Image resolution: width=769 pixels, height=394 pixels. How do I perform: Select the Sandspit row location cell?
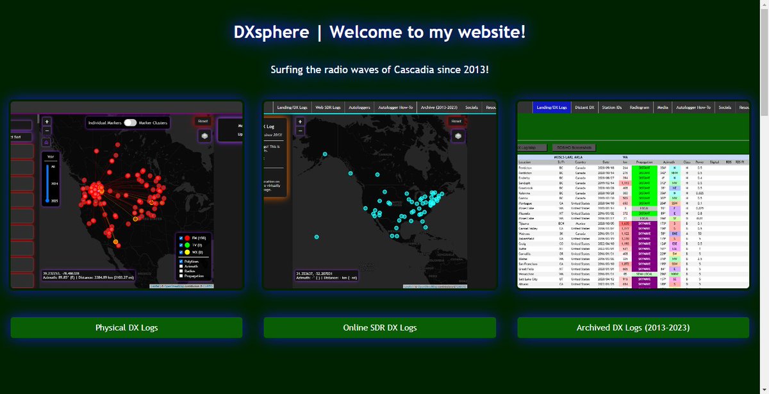525,183
